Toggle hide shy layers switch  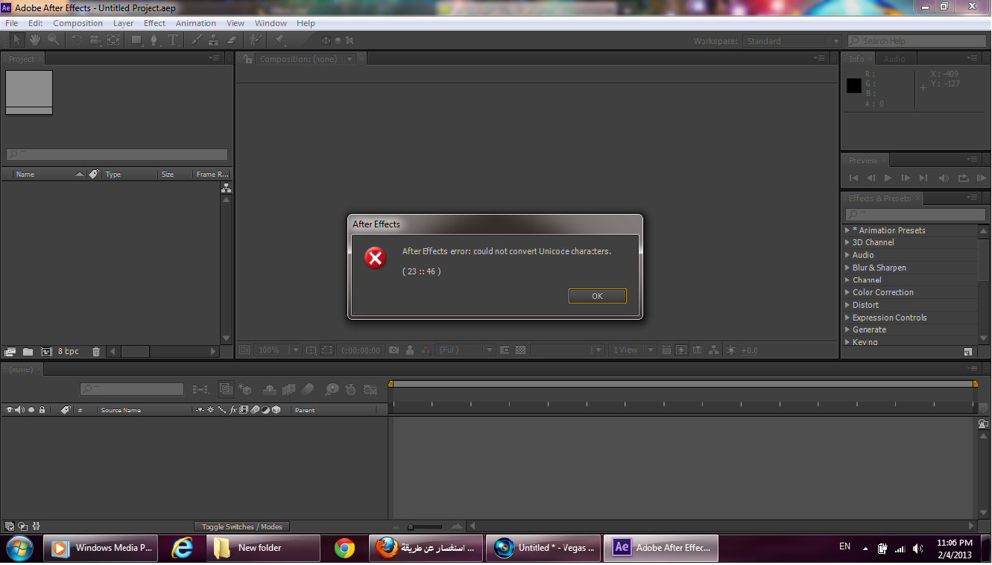269,389
